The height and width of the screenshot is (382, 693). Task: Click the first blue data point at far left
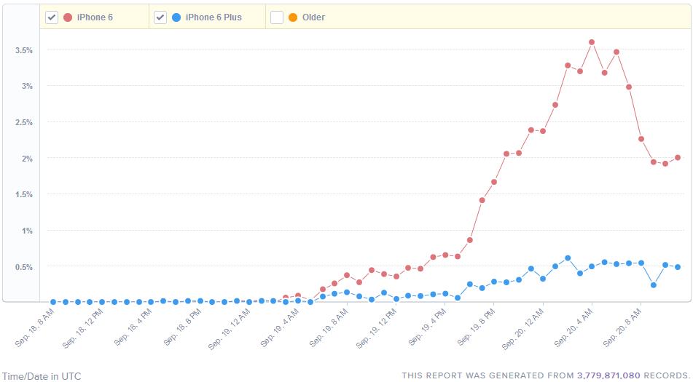(53, 301)
